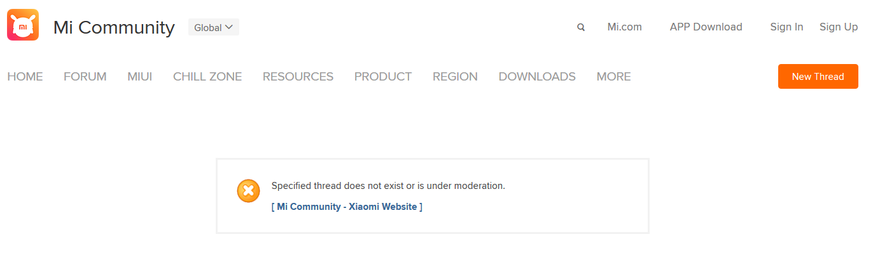This screenshot has height=253, width=873.
Task: Click the Sign In link
Action: (786, 27)
